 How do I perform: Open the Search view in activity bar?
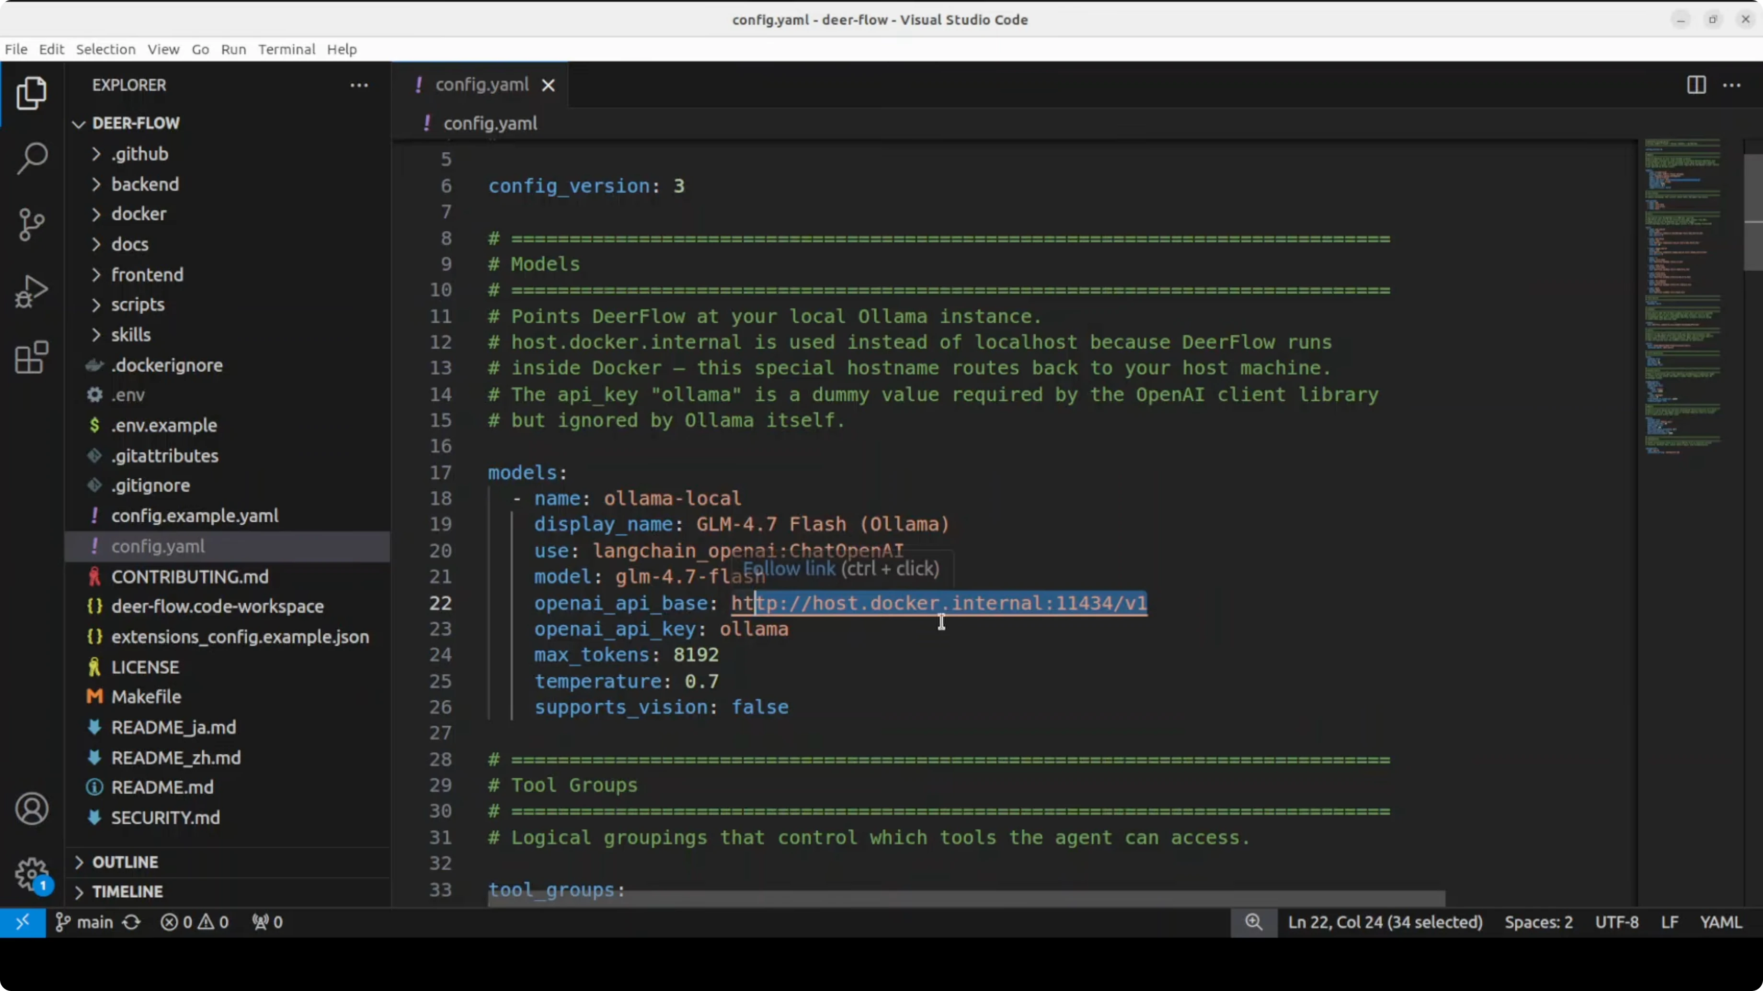[32, 158]
